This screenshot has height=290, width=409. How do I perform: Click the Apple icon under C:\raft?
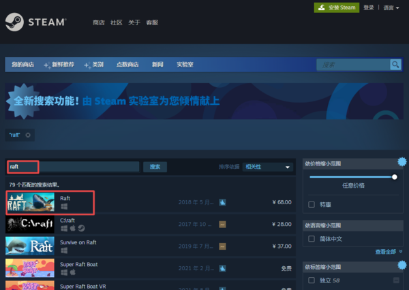[x=73, y=228]
